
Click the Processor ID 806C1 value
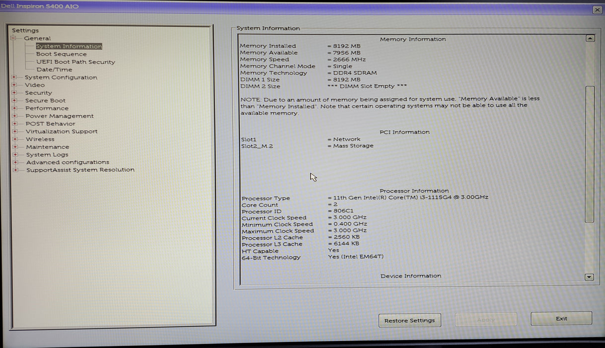[x=343, y=211]
